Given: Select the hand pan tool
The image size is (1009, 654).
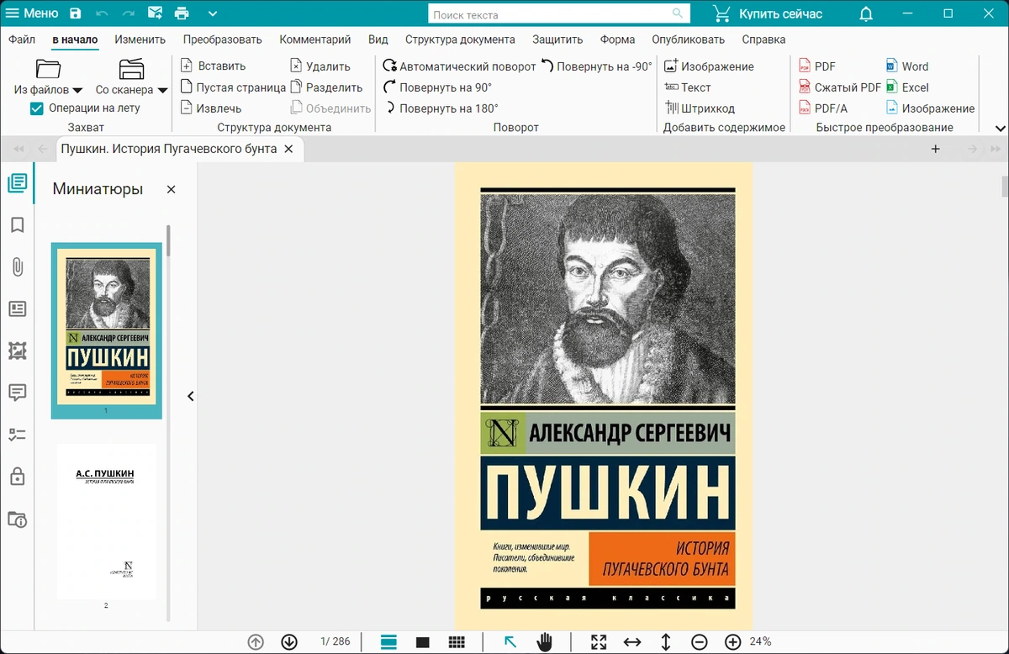Looking at the screenshot, I should [x=545, y=641].
